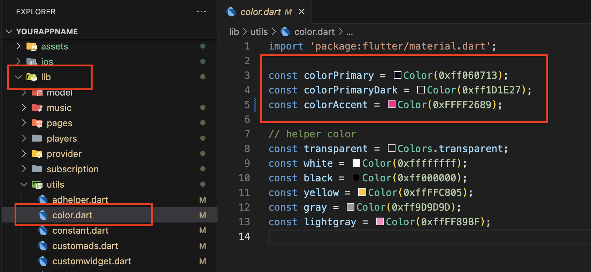Image resolution: width=591 pixels, height=272 pixels.
Task: Click the Dart file icon in breadcrumb
Action: click(285, 32)
